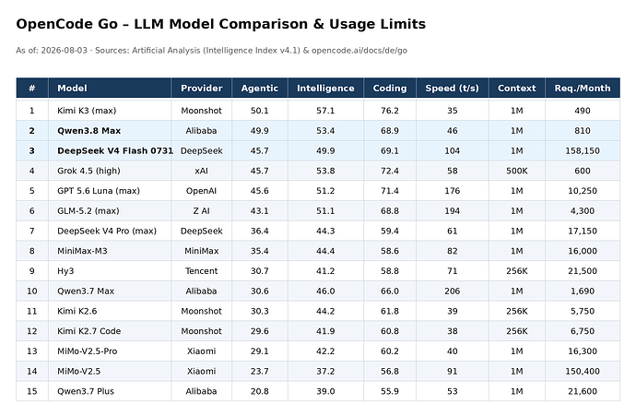Click the speed value 206 for Qwen3.7 Max
This screenshot has width=636, height=416.
[452, 291]
